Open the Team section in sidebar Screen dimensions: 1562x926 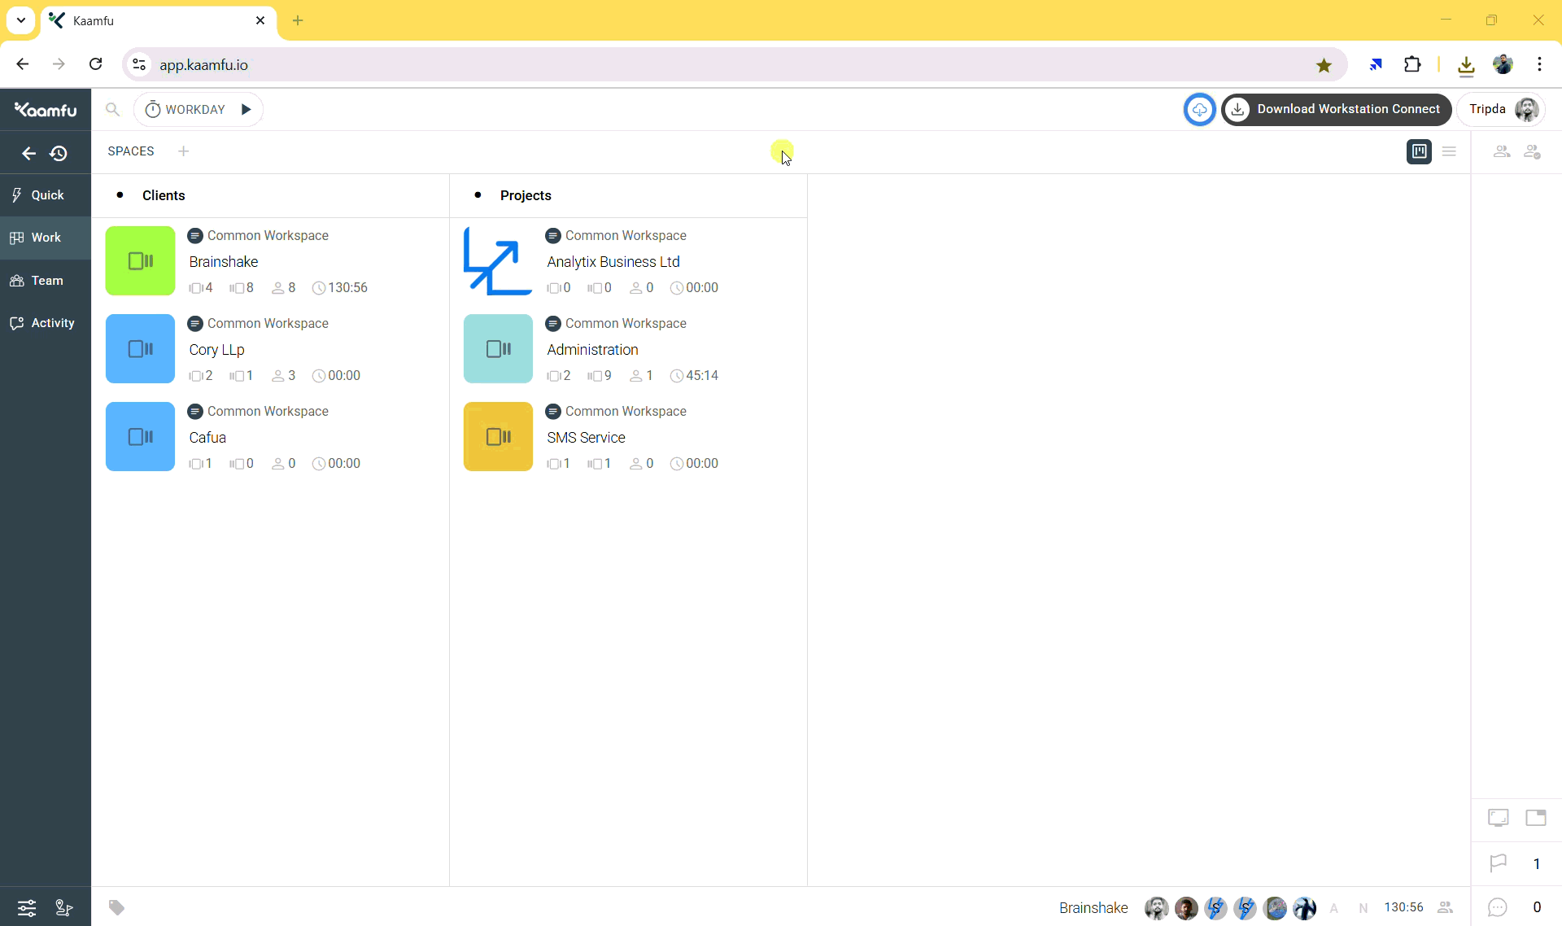coord(46,281)
